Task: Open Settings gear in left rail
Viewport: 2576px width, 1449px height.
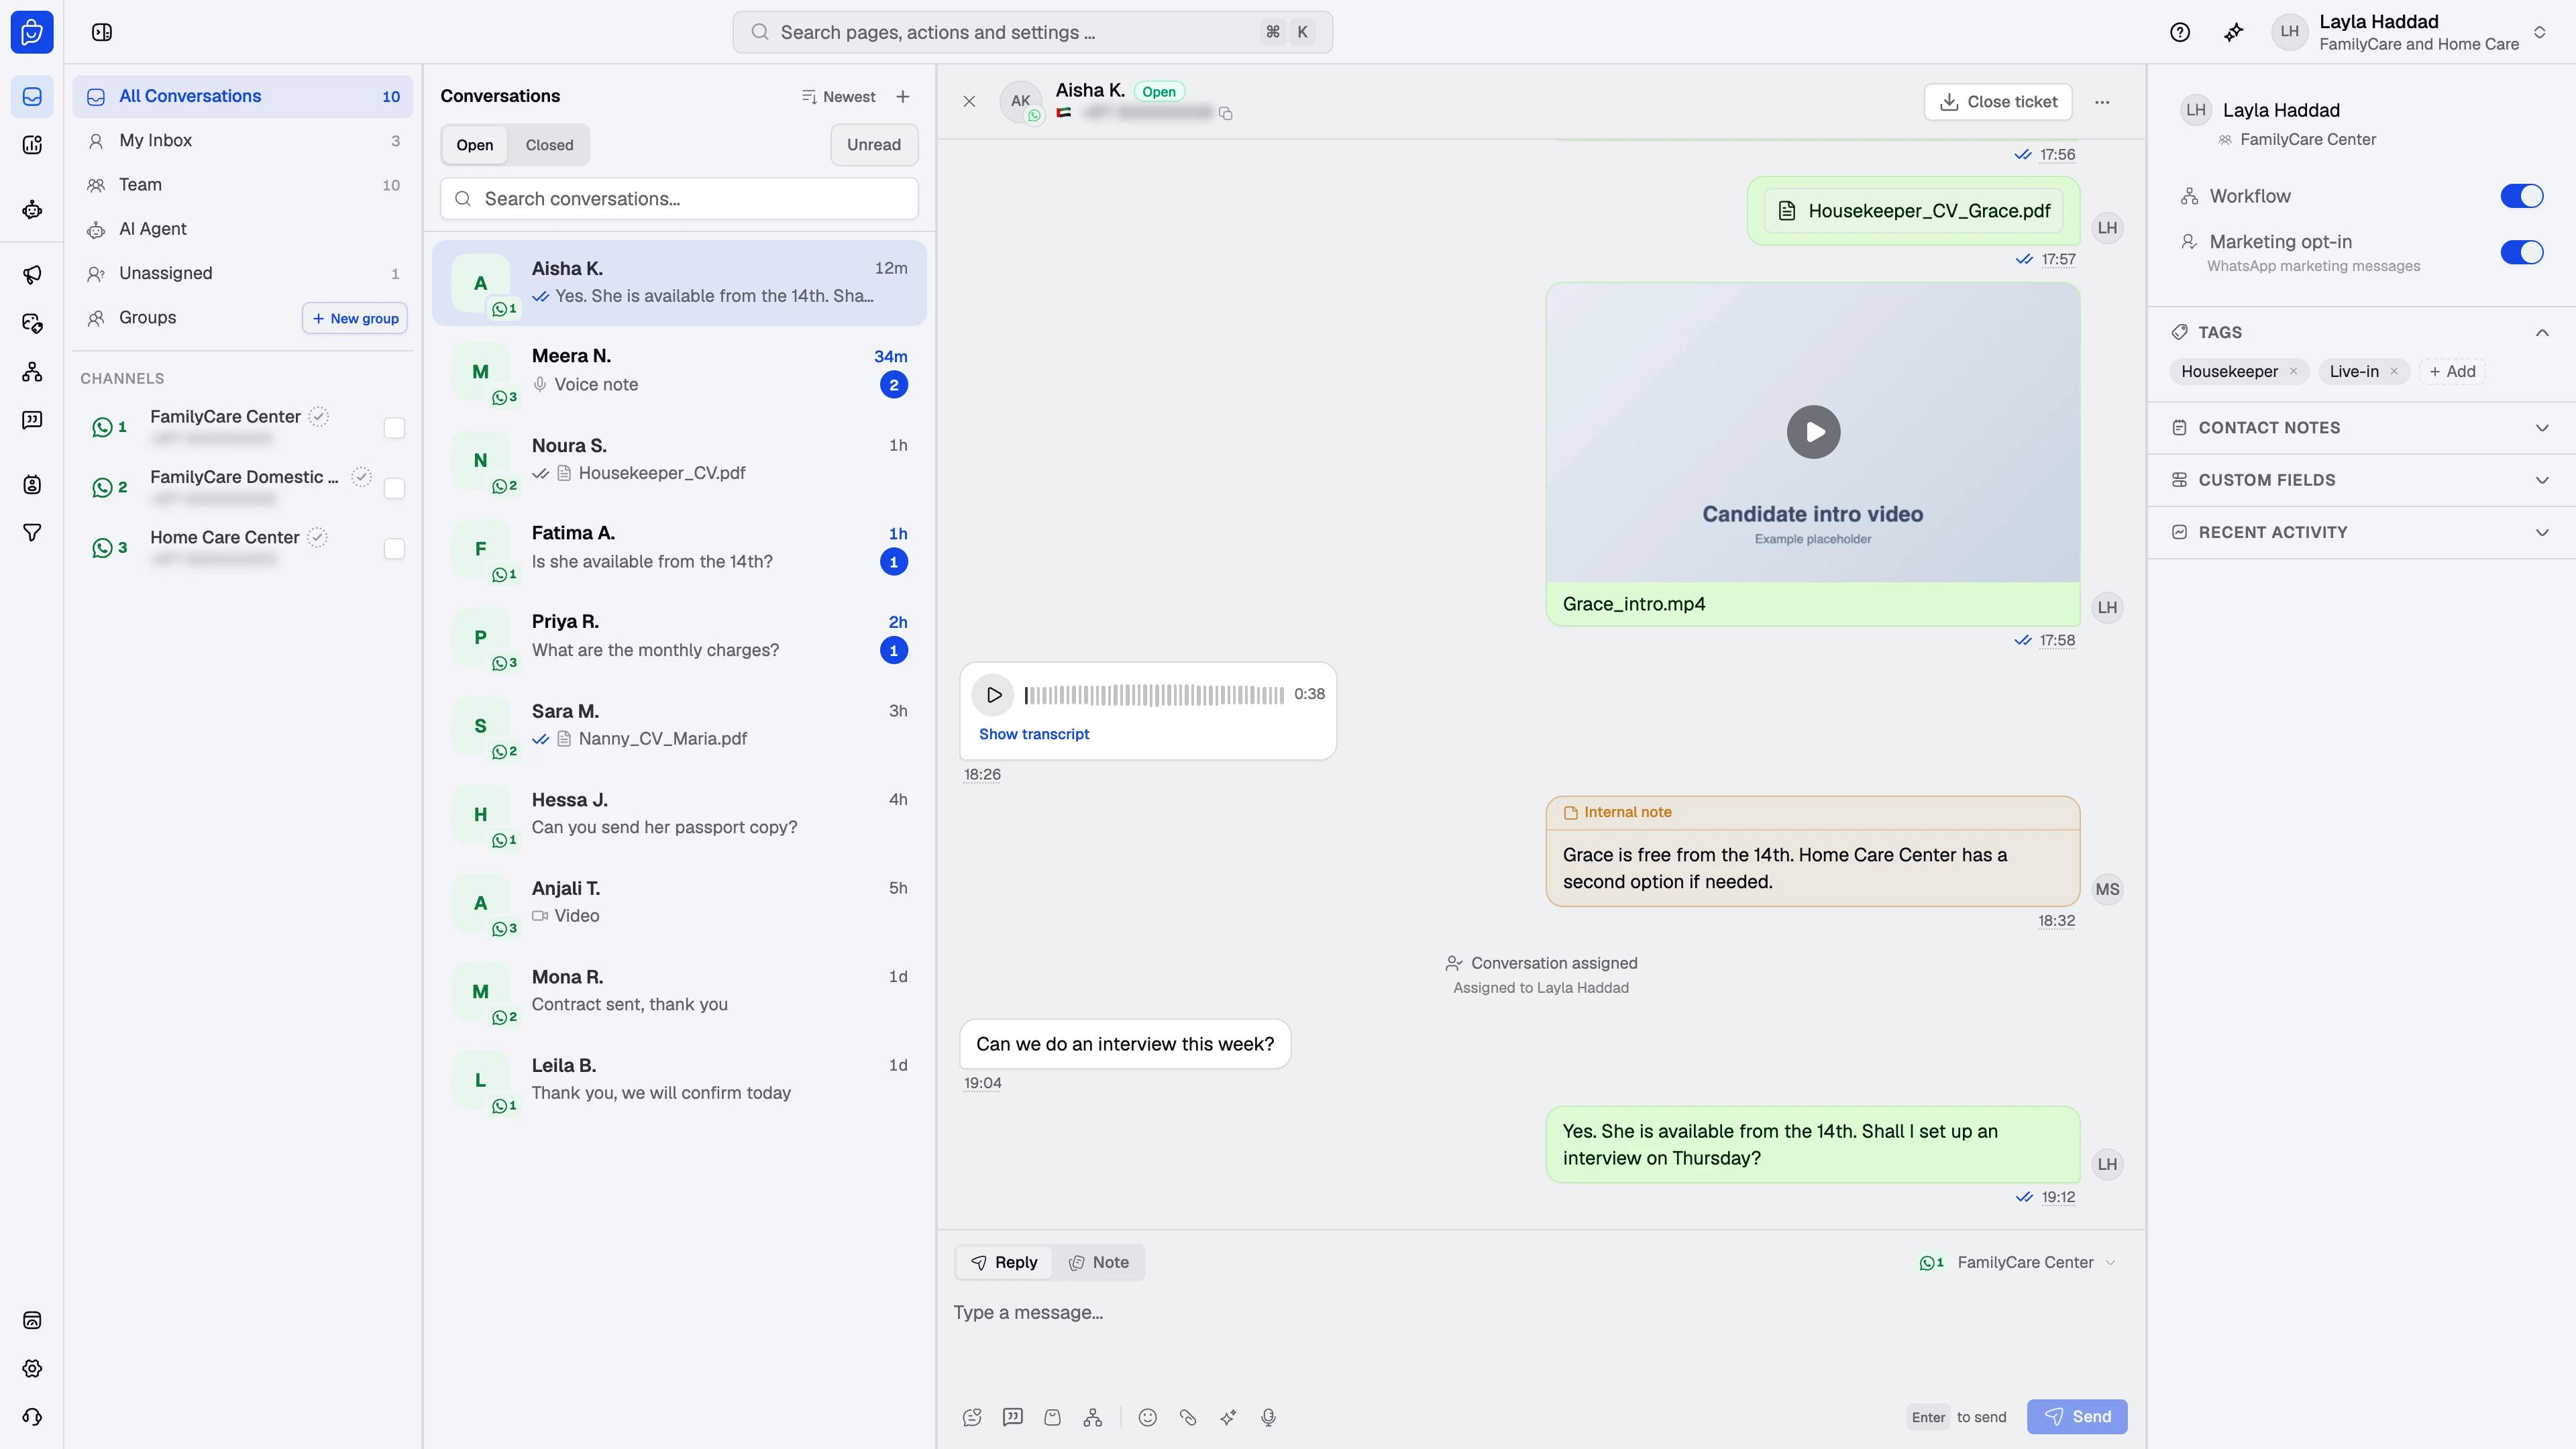Action: point(32,1368)
